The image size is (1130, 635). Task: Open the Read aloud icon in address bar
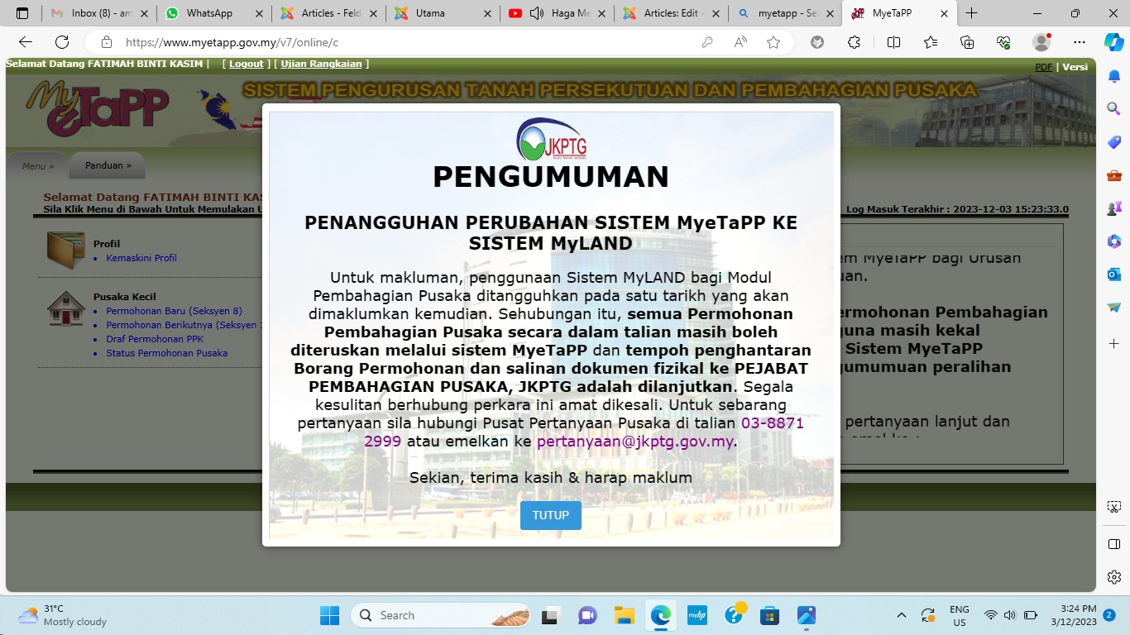tap(740, 42)
